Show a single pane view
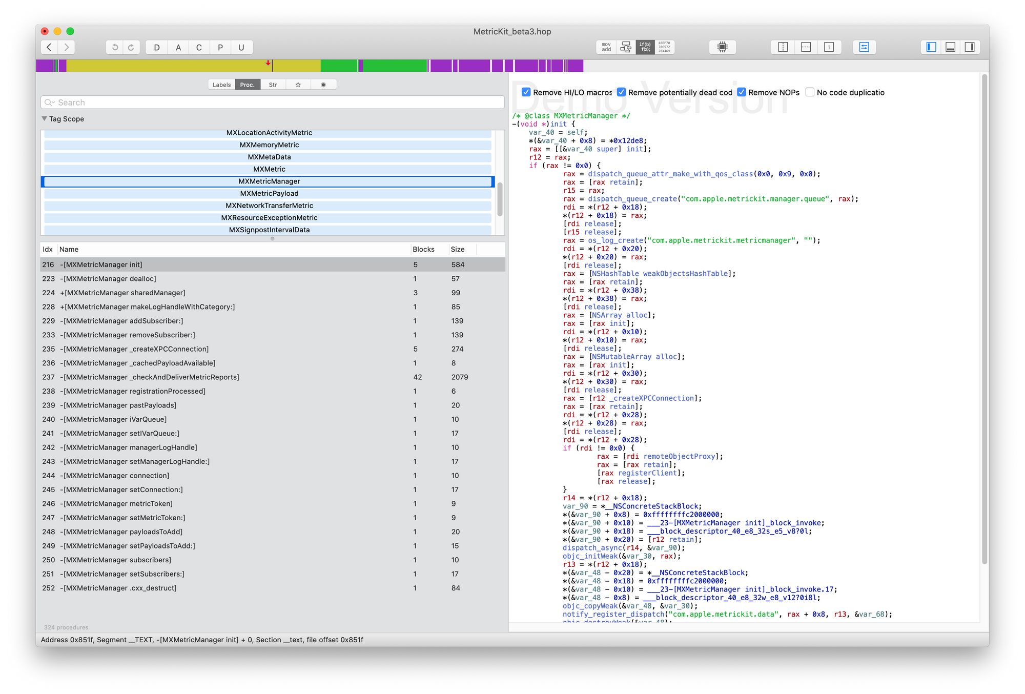Viewport: 1025px width, 694px height. (x=829, y=47)
